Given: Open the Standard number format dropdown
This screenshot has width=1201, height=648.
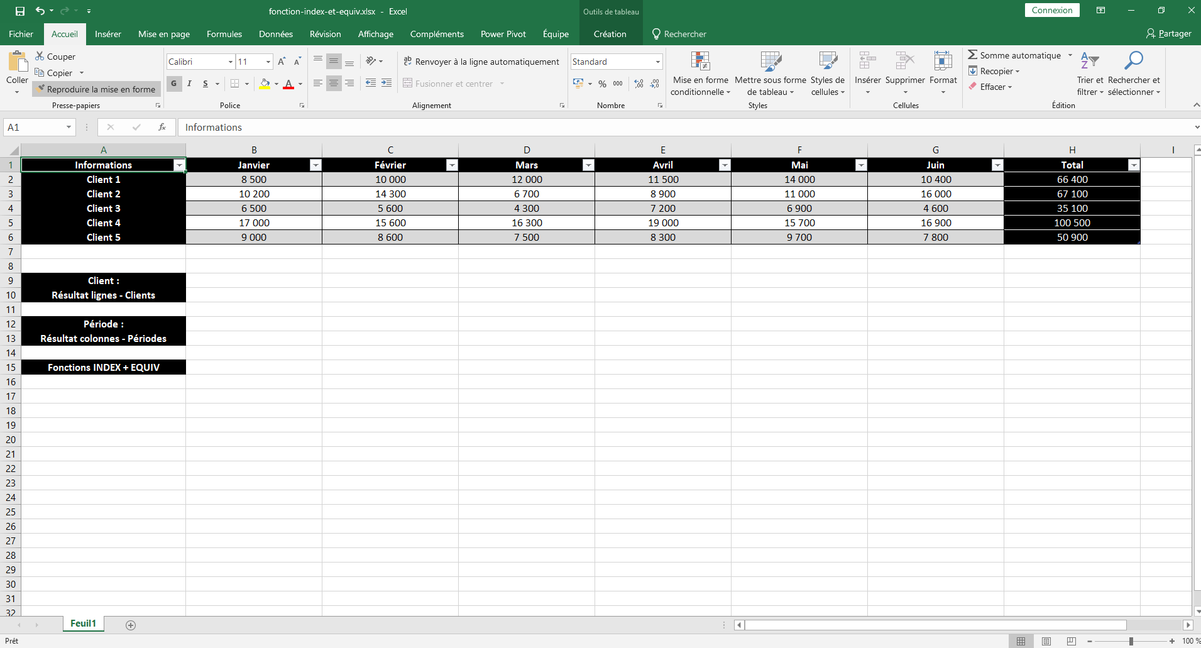Looking at the screenshot, I should (658, 62).
